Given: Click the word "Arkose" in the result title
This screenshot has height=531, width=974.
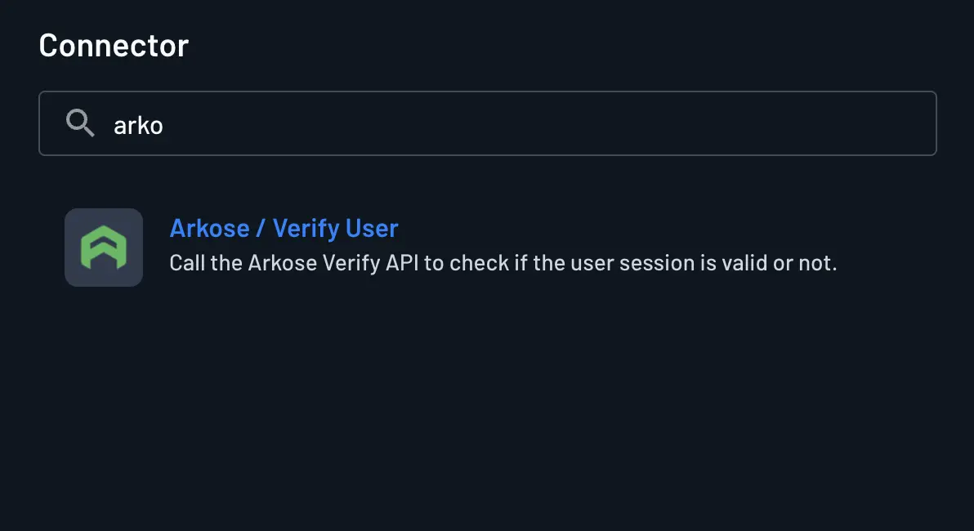Looking at the screenshot, I should click(x=208, y=228).
